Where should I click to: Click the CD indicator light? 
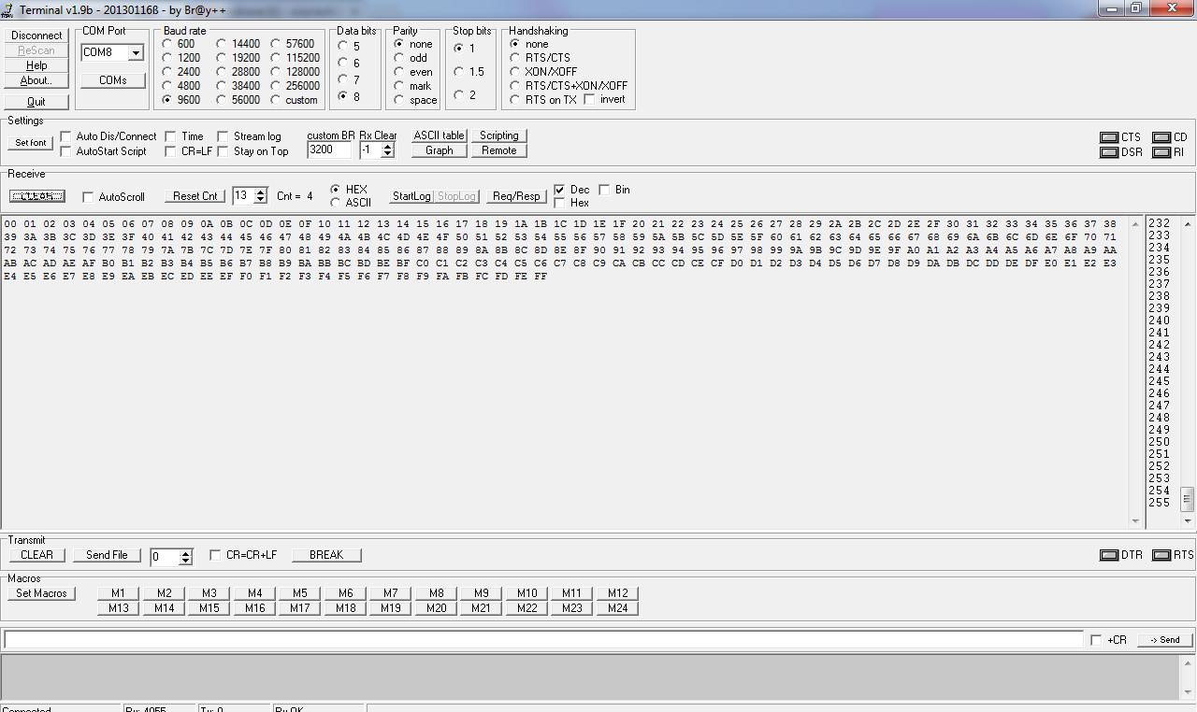pyautogui.click(x=1161, y=137)
